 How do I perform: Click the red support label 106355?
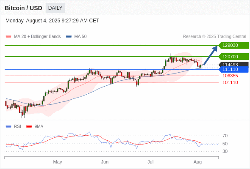tap(230, 76)
